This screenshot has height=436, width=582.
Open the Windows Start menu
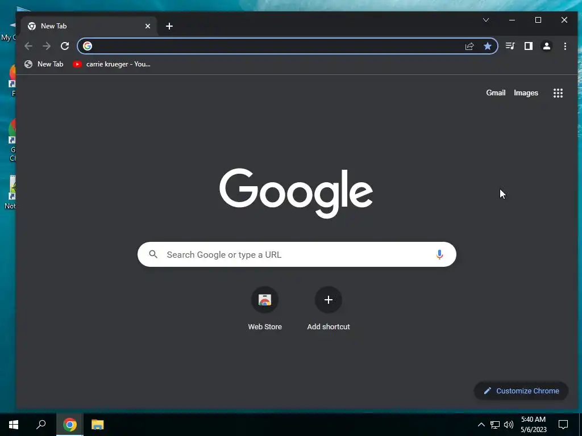coord(14,425)
